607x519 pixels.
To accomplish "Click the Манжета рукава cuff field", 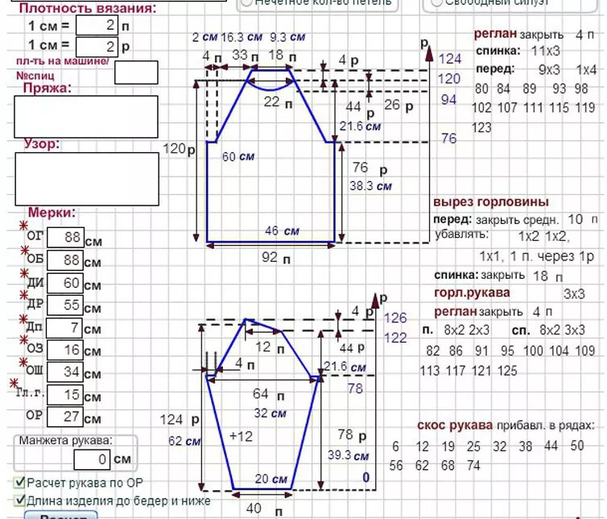I will coord(92,459).
